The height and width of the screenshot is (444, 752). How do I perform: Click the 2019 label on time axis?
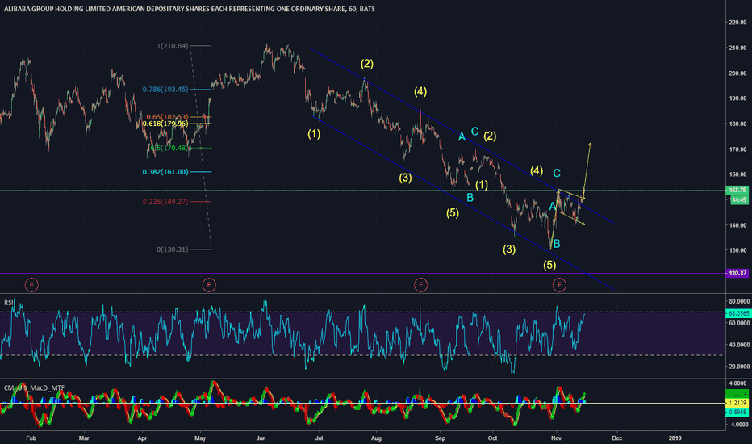[675, 438]
